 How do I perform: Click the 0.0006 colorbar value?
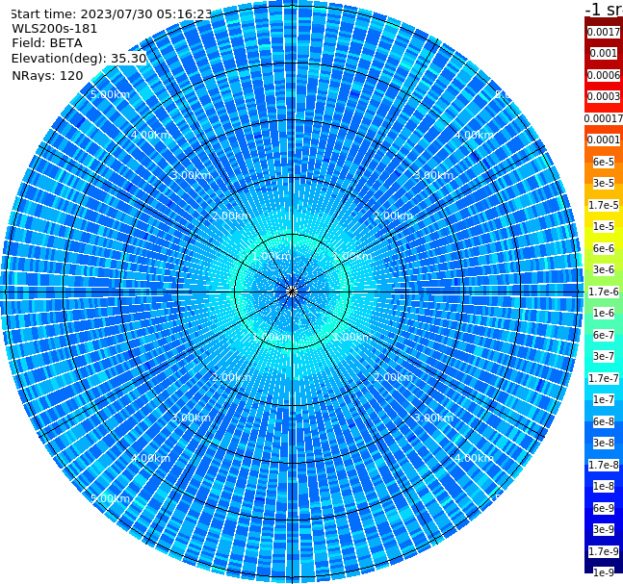coord(604,75)
